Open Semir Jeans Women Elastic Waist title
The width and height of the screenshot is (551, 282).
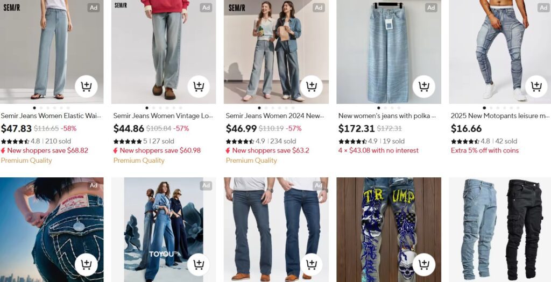click(51, 115)
